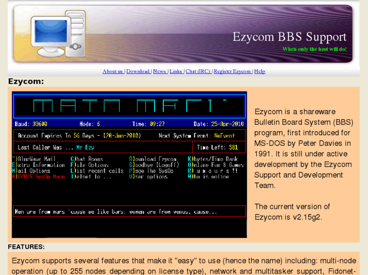Click the 'File Options' entry in the BBS menu
Screen dimensions: 368x275
[90, 165]
